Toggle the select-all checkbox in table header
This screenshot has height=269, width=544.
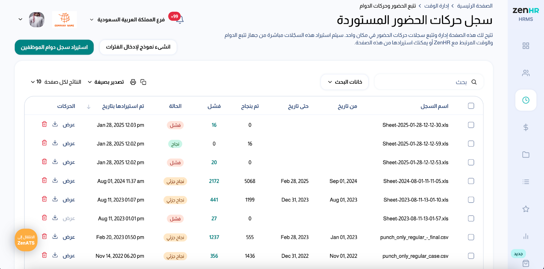(x=471, y=106)
